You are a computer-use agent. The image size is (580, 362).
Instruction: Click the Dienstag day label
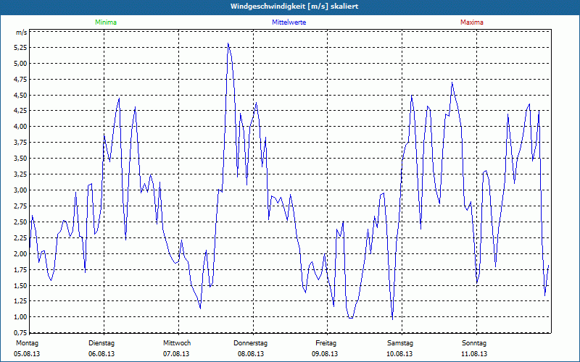click(101, 343)
